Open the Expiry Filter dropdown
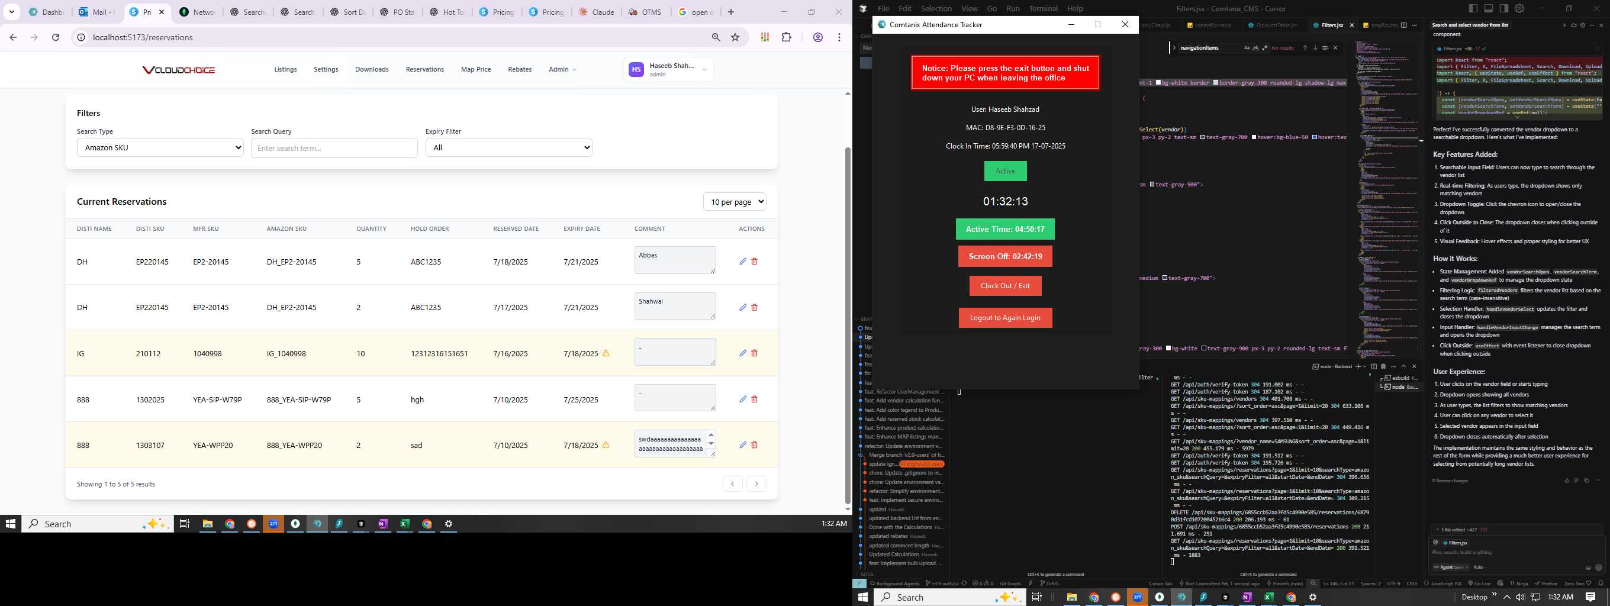The image size is (1610, 606). click(509, 148)
